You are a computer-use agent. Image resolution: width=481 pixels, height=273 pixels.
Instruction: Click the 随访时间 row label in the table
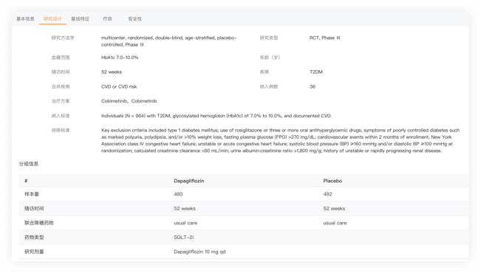pos(34,208)
